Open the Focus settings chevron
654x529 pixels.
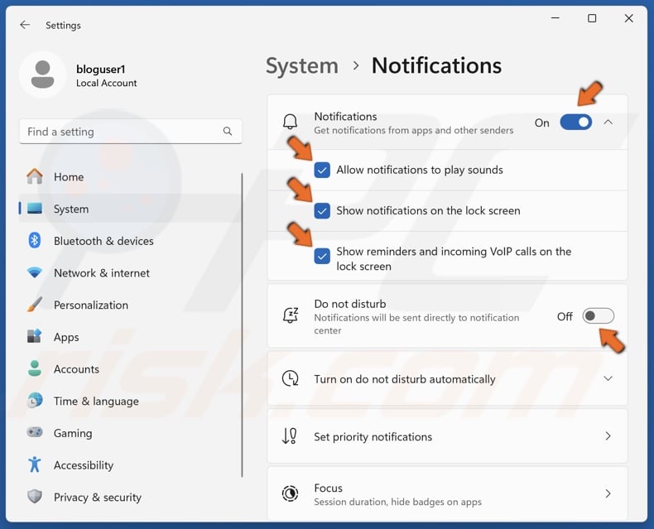608,493
